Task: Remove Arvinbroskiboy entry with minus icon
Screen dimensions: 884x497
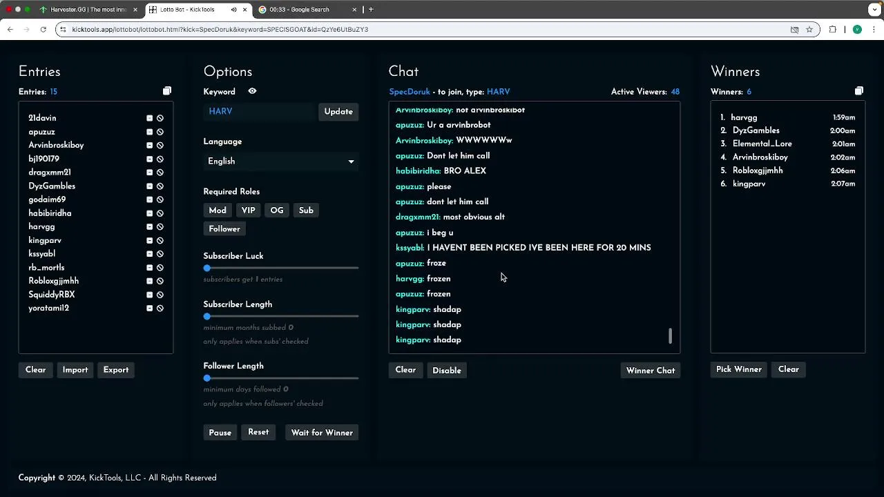Action: pos(149,145)
